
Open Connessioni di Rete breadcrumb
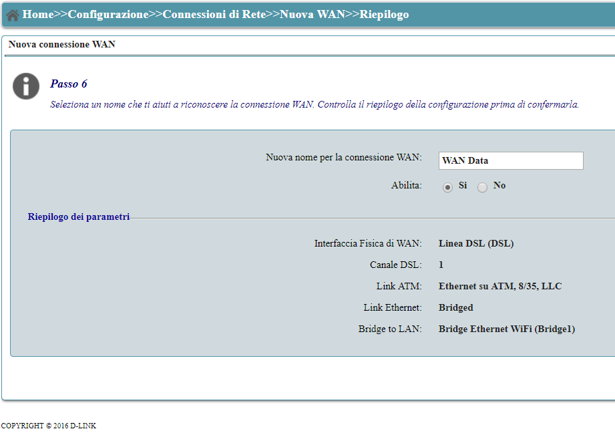214,14
